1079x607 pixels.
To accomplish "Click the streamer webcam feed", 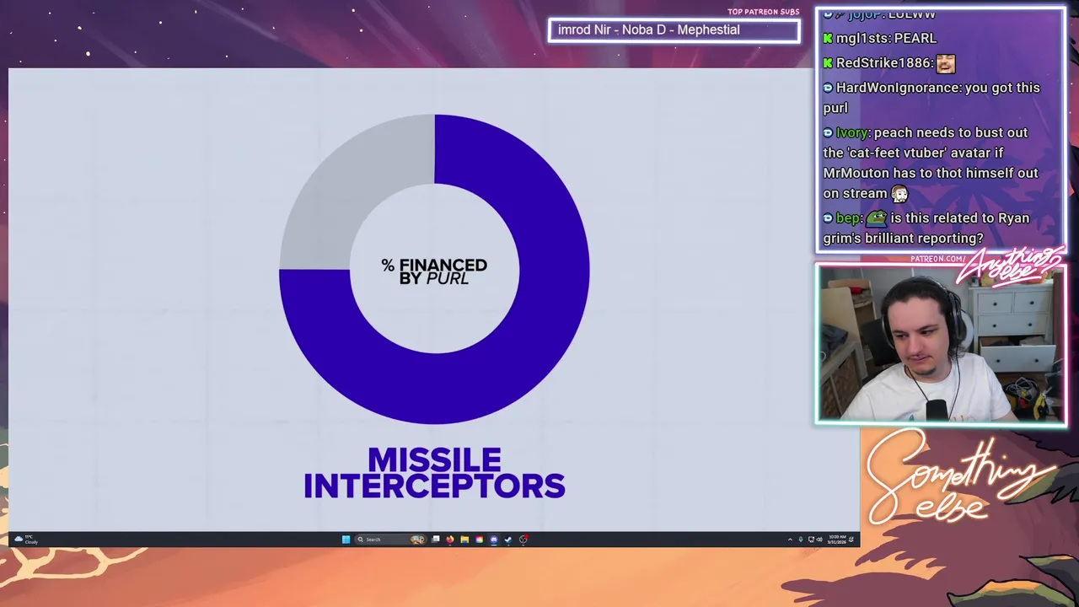I will coord(941,344).
